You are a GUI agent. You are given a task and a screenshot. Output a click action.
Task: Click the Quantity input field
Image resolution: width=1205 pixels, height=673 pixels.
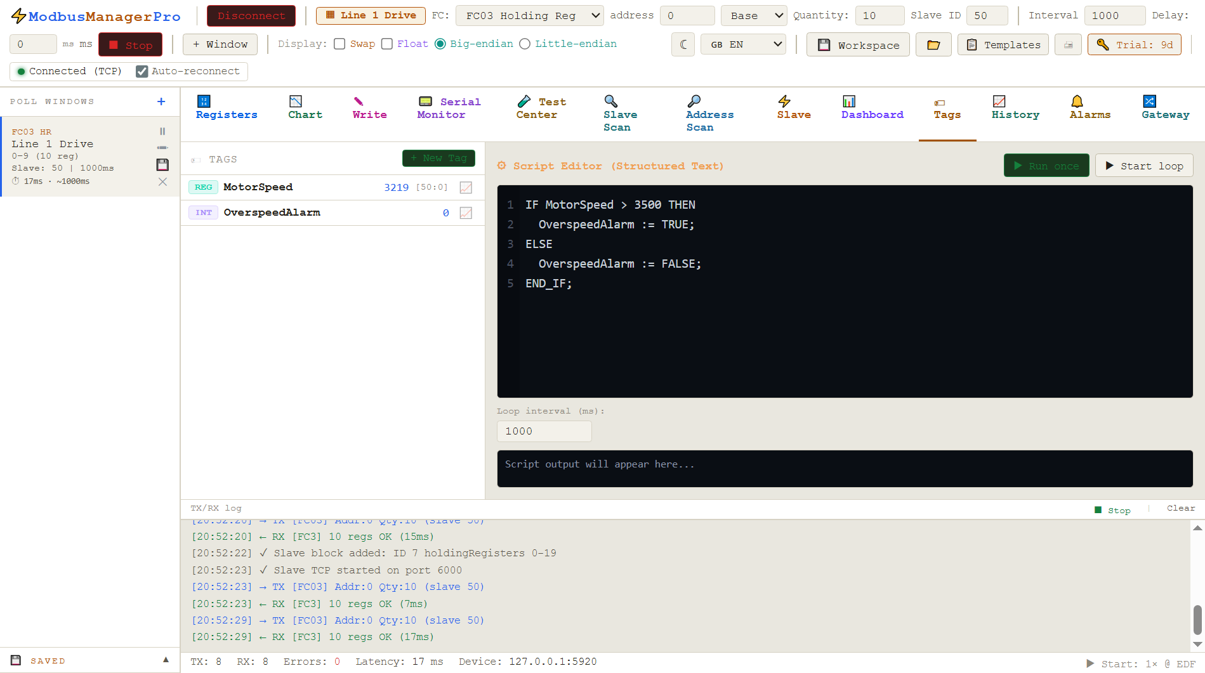879,15
